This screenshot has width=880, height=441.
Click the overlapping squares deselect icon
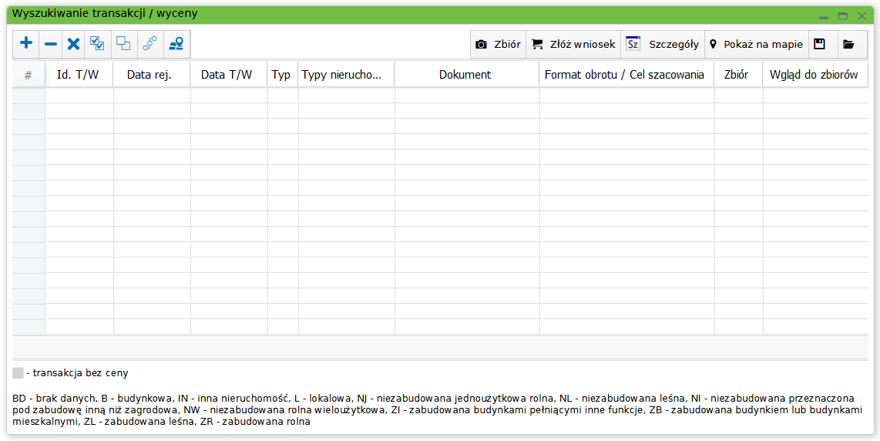(123, 44)
